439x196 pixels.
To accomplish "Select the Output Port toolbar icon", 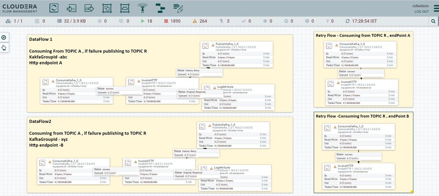I will [89, 8].
